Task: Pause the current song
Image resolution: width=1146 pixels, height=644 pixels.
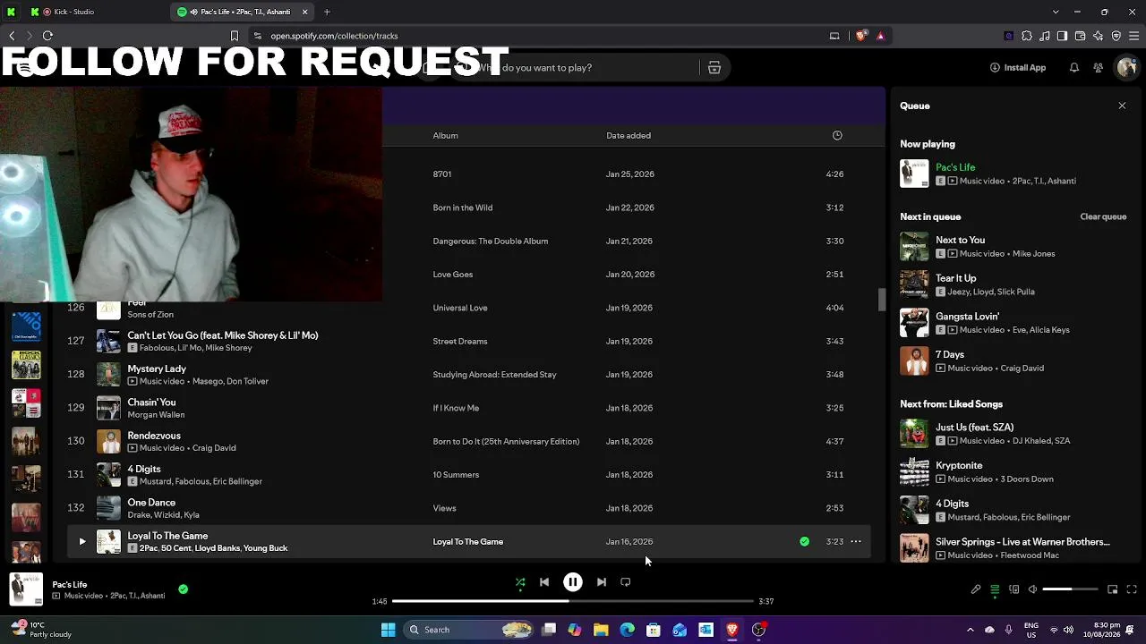Action: 573,582
